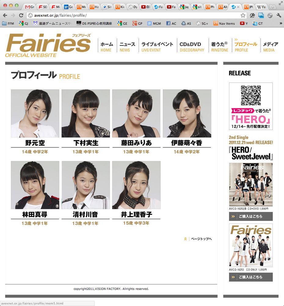Viewport: 284px width, 306px height.
Task: Open the GE bookmark
Action: point(122,23)
